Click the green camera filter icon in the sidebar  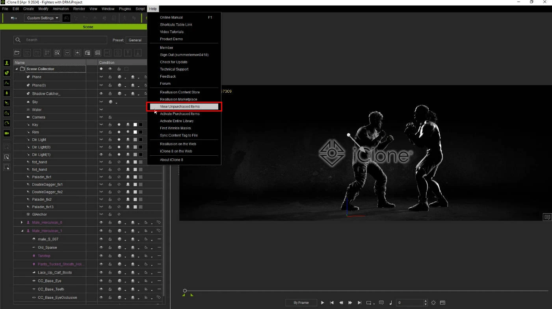click(x=7, y=133)
